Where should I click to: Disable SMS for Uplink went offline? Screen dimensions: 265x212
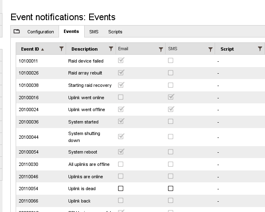(x=171, y=109)
